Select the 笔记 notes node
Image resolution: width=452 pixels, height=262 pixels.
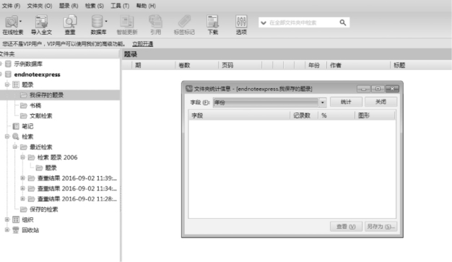pos(27,126)
